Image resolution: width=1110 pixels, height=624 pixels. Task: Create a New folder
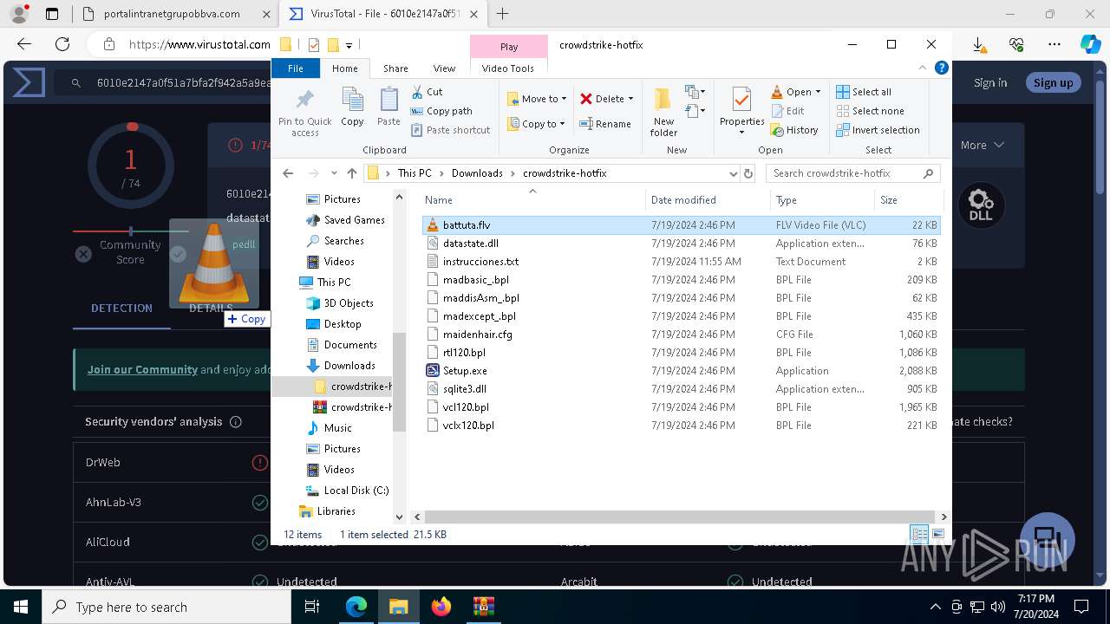coord(663,112)
